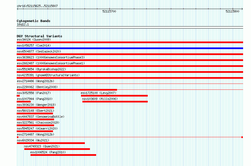
Task: Click the ruler's left arrow end
Action: 17,9
